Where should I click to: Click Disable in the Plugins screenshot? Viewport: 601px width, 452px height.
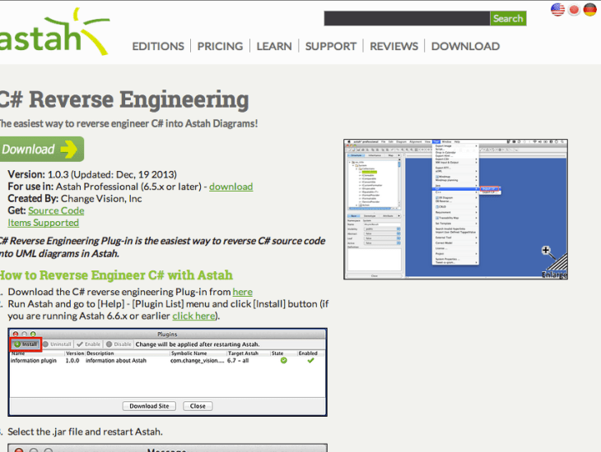point(119,344)
